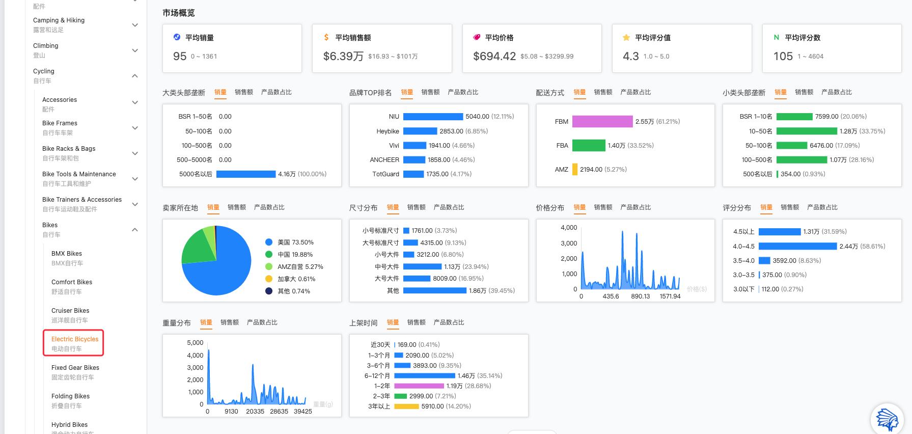Toggle 加拿大 0.61% legend item
Screen dimensions: 912x434
pos(290,279)
